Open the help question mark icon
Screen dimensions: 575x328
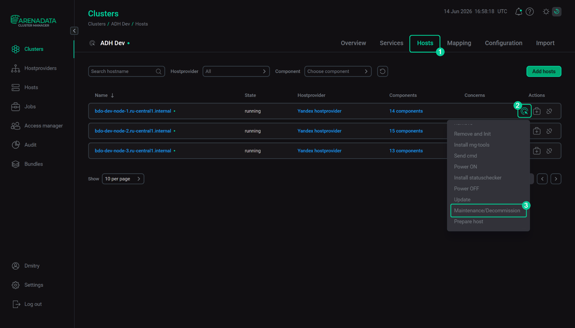coord(530,12)
